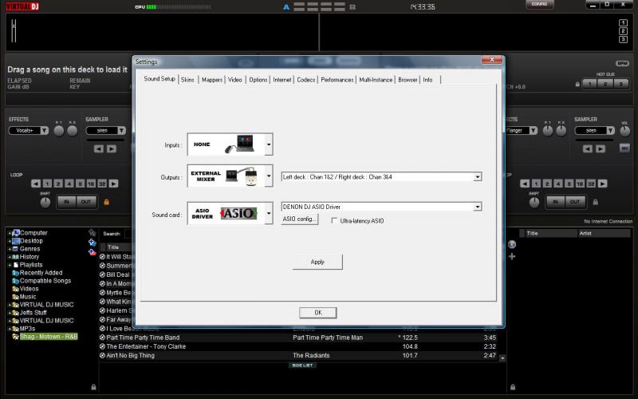The height and width of the screenshot is (399, 638).
Task: Expand the Inputs NONE dropdown
Action: 269,144
